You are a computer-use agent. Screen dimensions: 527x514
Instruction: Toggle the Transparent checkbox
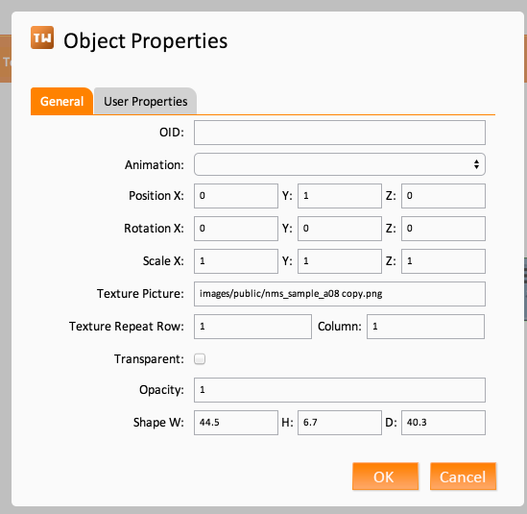click(200, 359)
